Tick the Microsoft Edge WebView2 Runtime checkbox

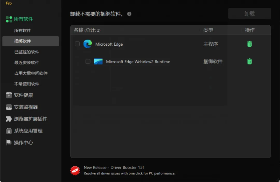pyautogui.click(x=88, y=61)
